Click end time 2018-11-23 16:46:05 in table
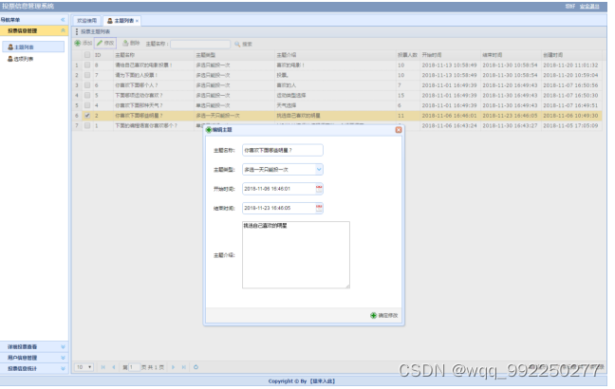This screenshot has width=615, height=389. [x=510, y=116]
